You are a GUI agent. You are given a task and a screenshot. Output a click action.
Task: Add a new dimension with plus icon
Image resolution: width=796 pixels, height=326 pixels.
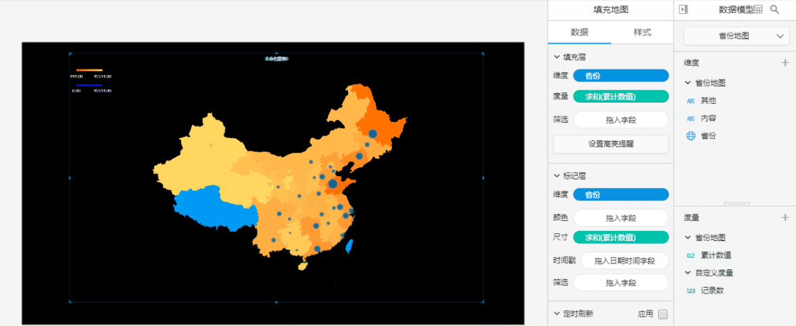click(x=785, y=63)
